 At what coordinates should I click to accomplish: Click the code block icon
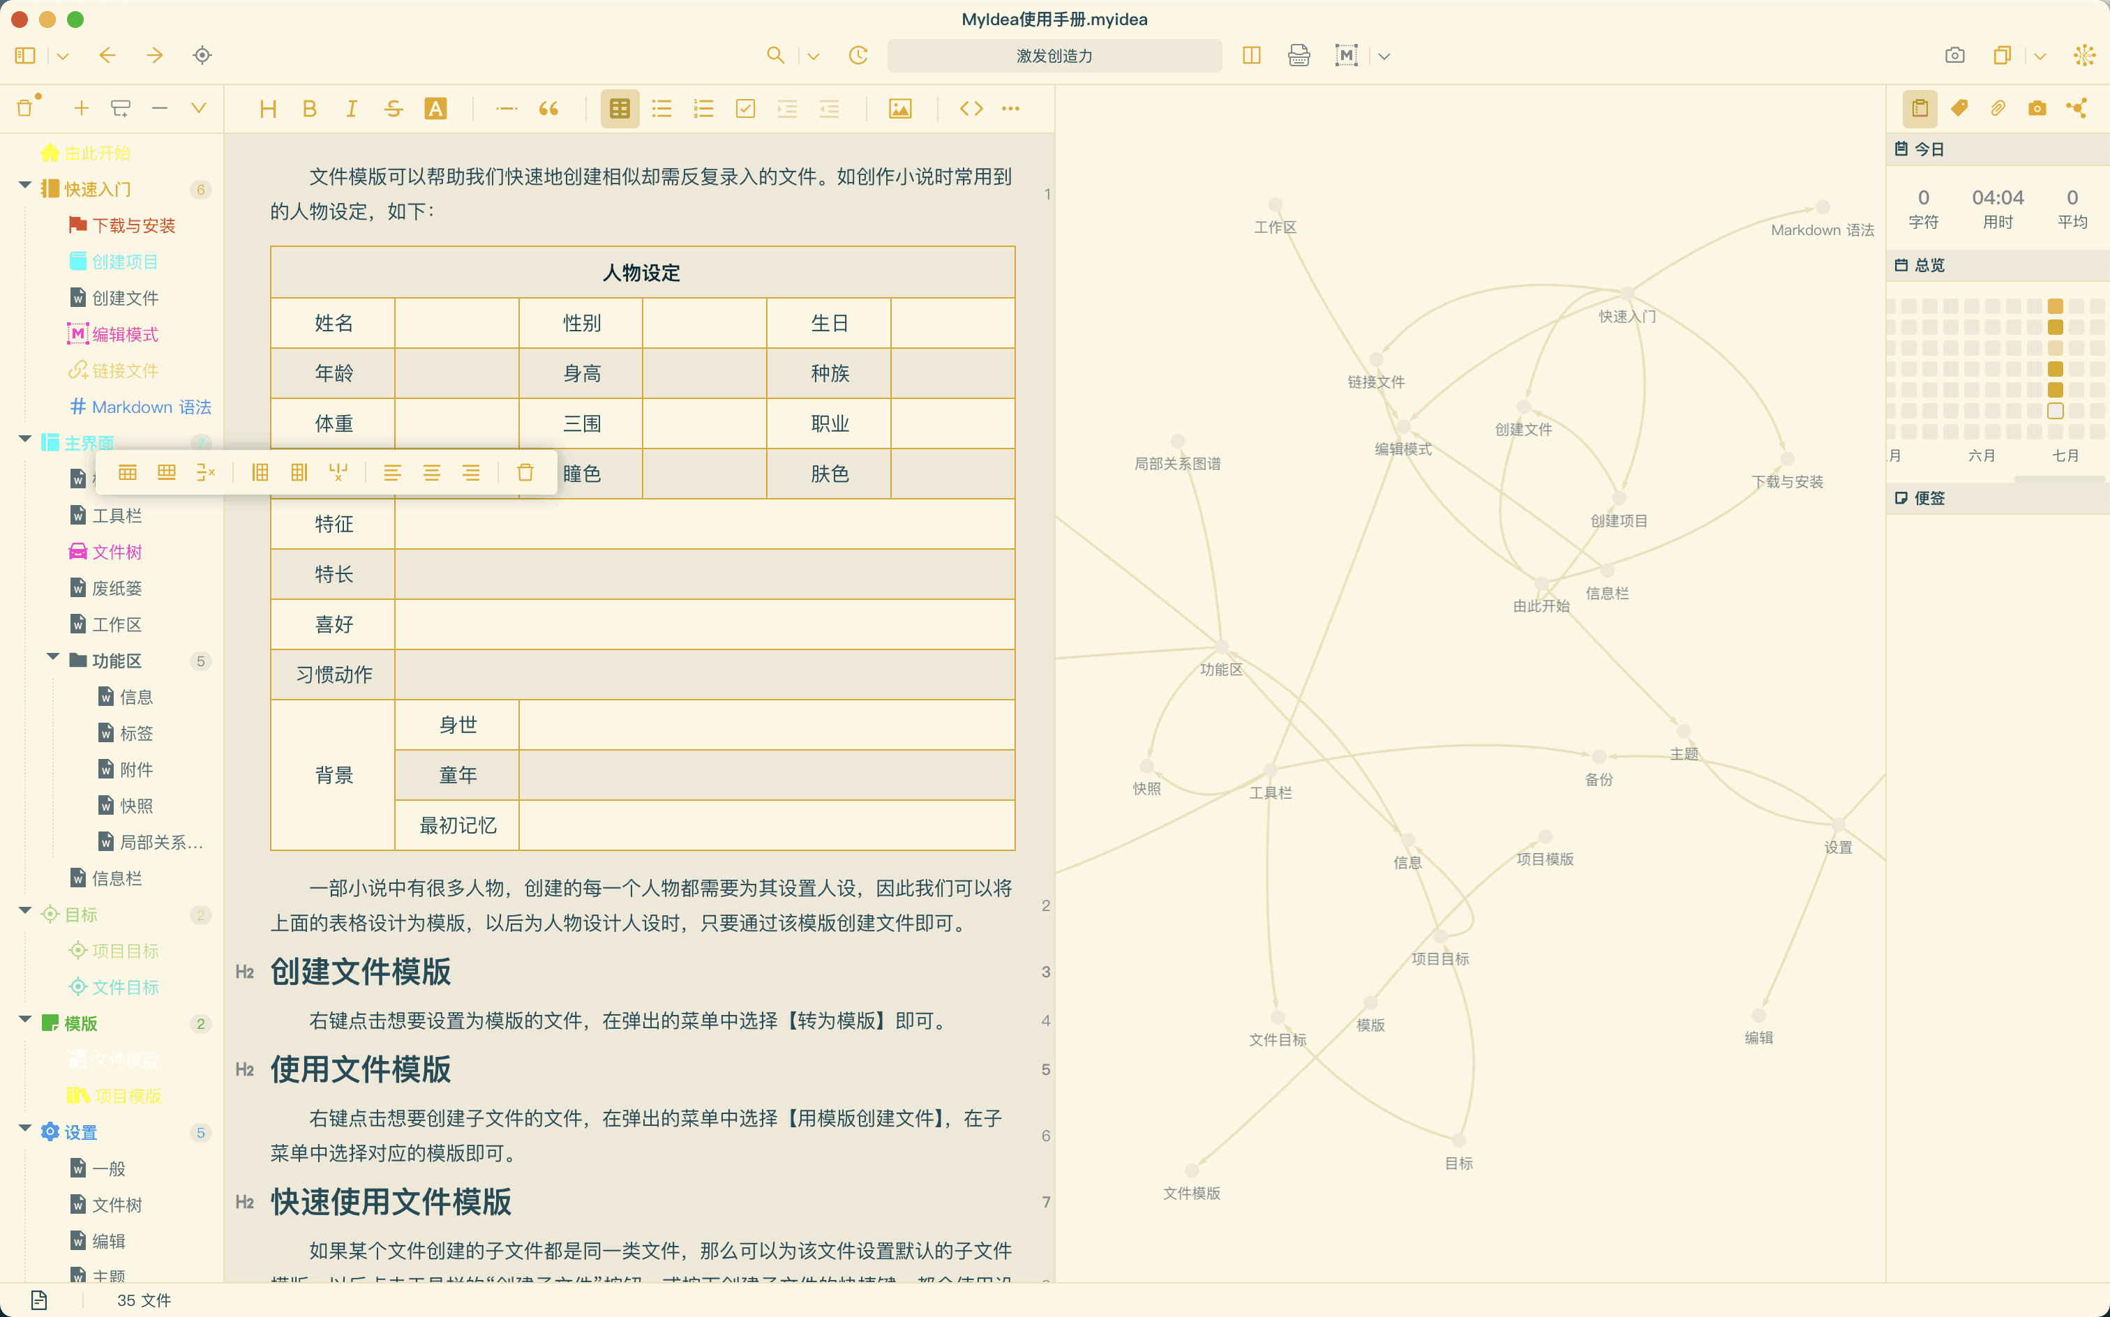tap(971, 109)
